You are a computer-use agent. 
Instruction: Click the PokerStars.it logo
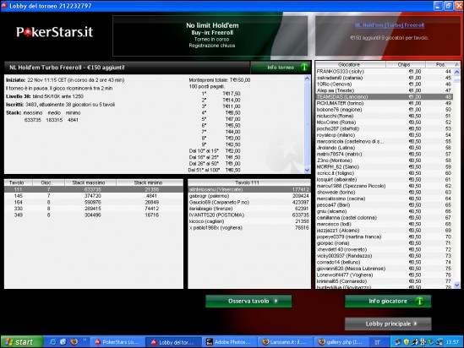click(54, 32)
